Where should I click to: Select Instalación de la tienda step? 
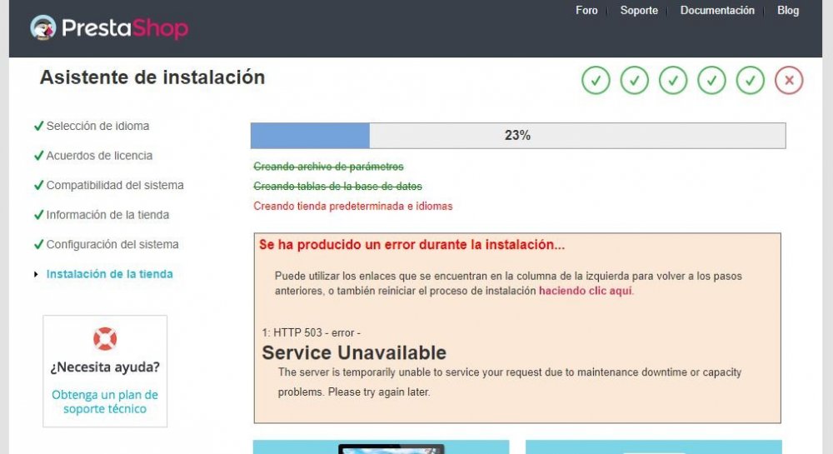[109, 274]
